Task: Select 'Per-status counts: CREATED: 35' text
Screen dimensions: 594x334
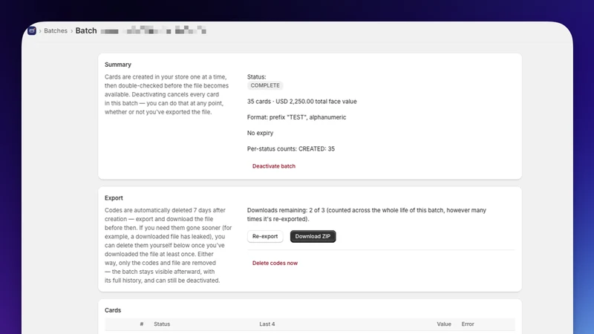Action: [291, 149]
